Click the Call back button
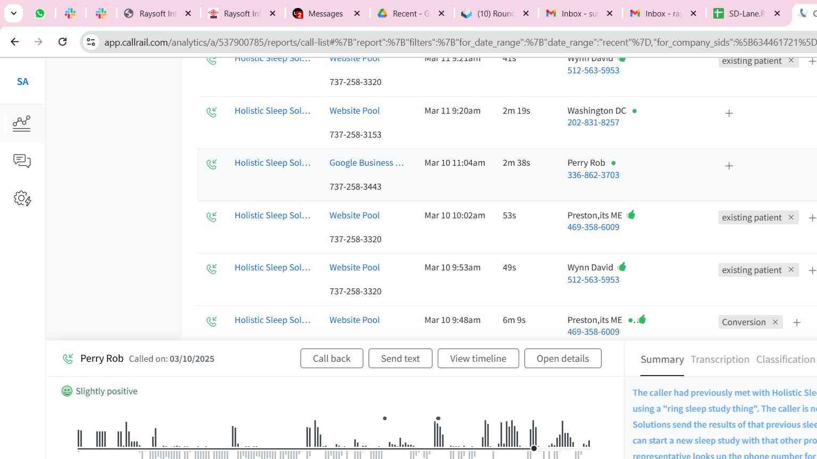This screenshot has height=459, width=817. tap(332, 359)
